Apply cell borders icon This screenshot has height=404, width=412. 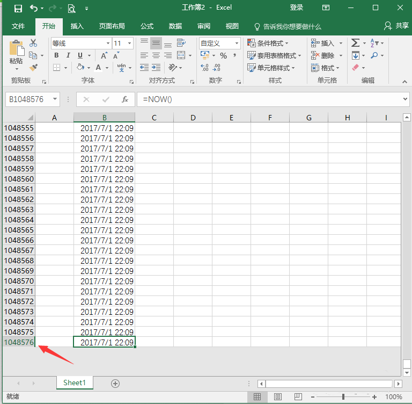point(56,67)
